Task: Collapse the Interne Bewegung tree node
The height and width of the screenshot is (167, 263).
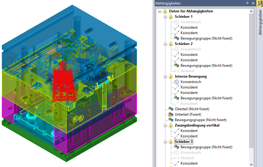Action: (x=165, y=76)
